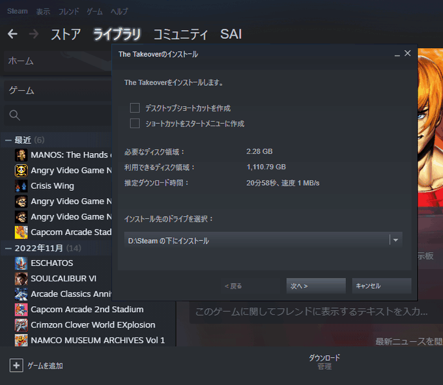Collapse the 最近 (6) category
This screenshot has height=385, width=443.
tap(8, 140)
